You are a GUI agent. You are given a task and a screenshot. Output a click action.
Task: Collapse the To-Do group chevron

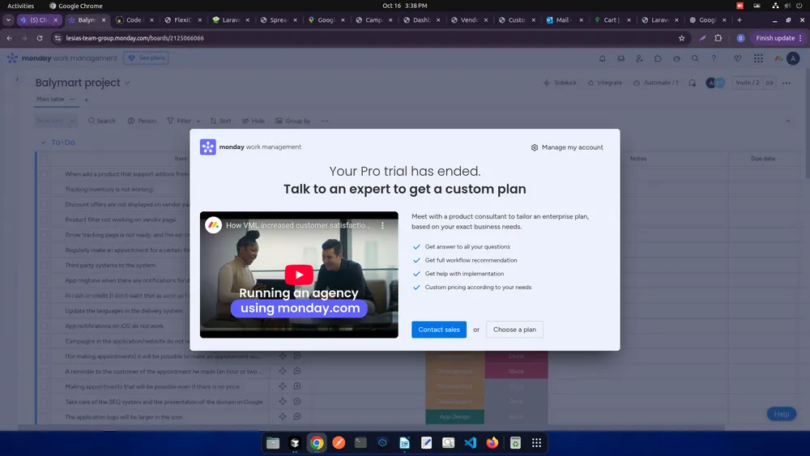[43, 143]
